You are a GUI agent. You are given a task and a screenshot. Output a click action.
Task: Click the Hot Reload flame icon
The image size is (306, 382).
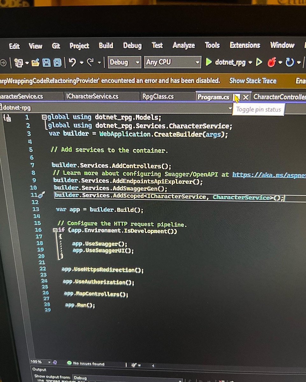[272, 62]
